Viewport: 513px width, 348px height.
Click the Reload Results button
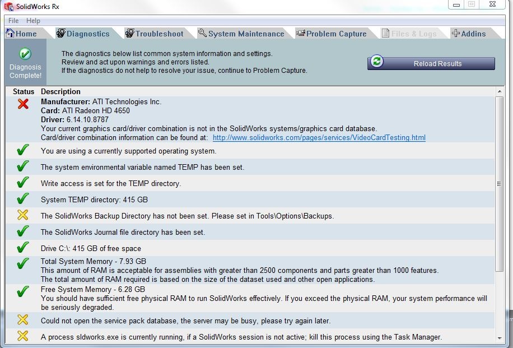(431, 63)
